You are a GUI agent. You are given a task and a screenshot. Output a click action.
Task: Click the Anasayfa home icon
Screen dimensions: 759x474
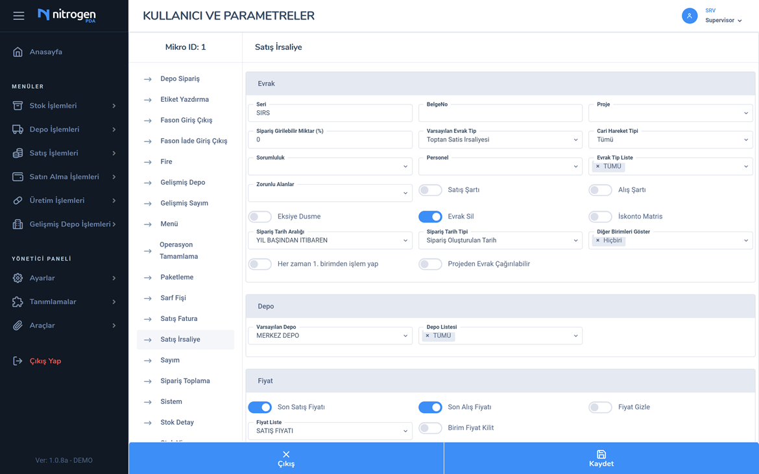pos(18,52)
